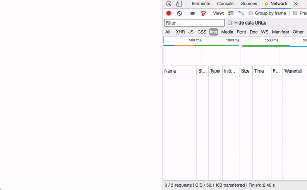This screenshot has height=190, width=307.
Task: Switch to large request rows view icon
Action: 231,13
